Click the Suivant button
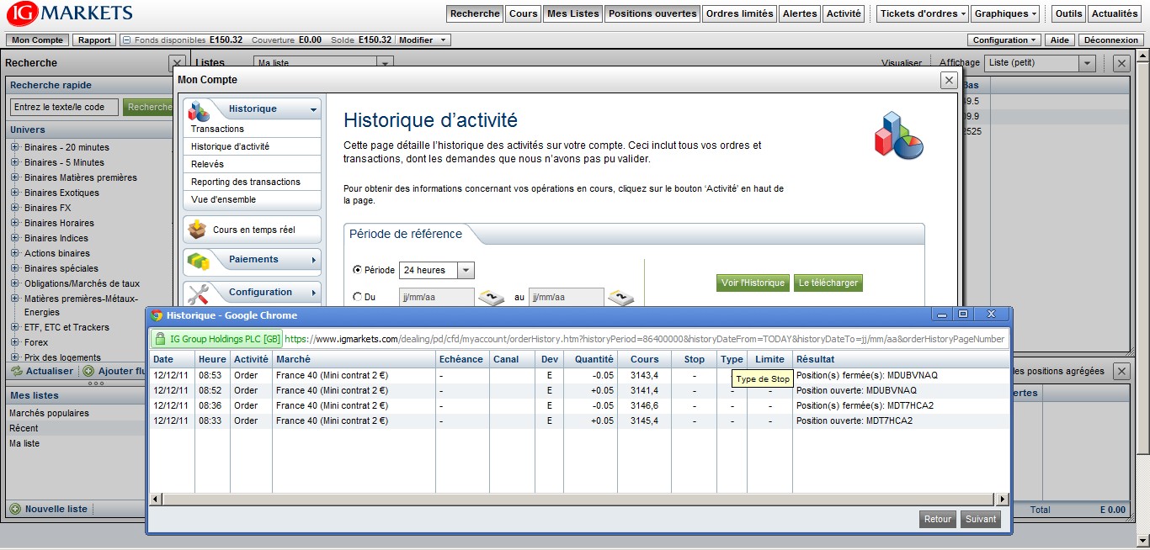 [981, 519]
